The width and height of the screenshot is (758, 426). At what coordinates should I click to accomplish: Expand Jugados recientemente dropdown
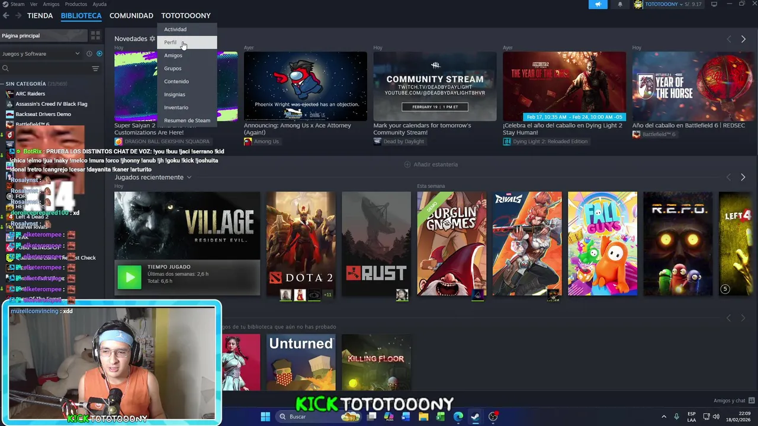pyautogui.click(x=189, y=177)
